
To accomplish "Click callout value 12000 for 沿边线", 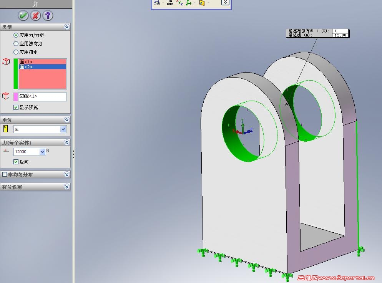I will (340, 35).
